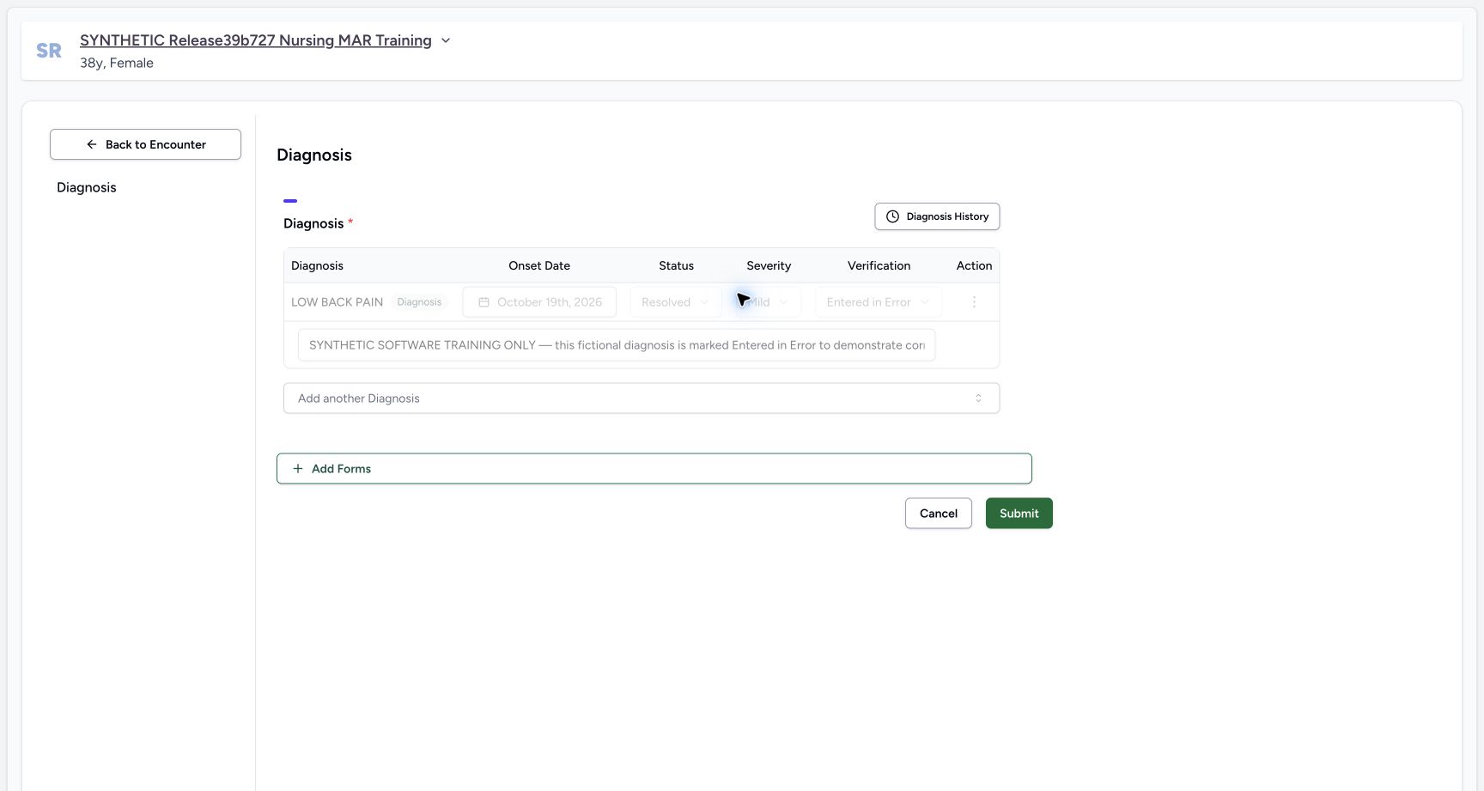Go back using the Back to Encounter button

(x=145, y=144)
